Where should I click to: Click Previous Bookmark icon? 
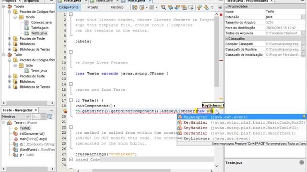pos(200,8)
